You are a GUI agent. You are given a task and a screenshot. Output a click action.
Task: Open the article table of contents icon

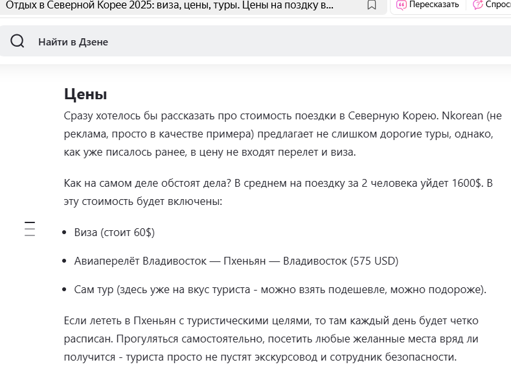pyautogui.click(x=30, y=229)
